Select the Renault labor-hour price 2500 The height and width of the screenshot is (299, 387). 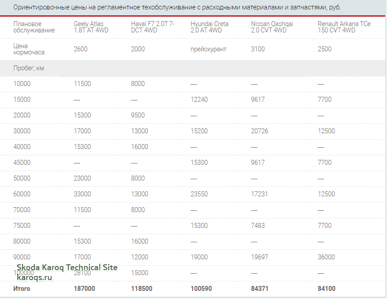pyautogui.click(x=325, y=49)
